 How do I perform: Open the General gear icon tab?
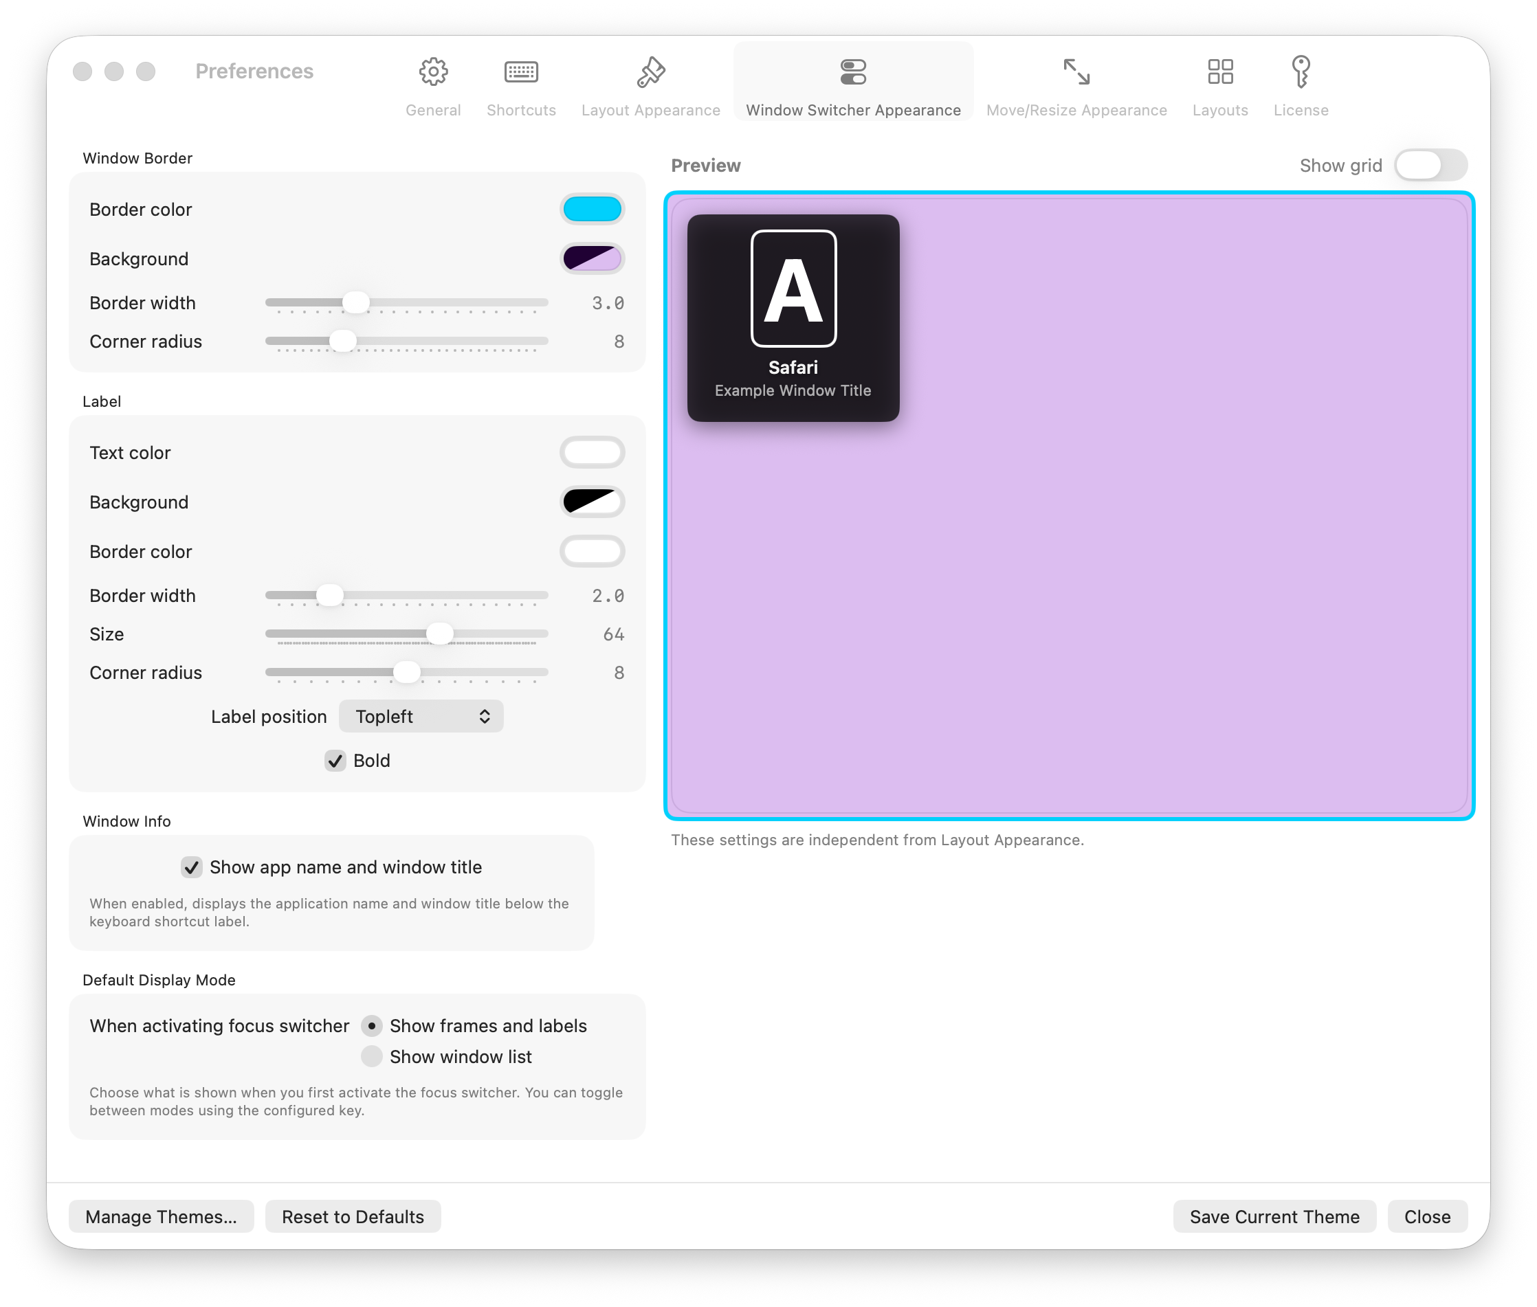433,71
